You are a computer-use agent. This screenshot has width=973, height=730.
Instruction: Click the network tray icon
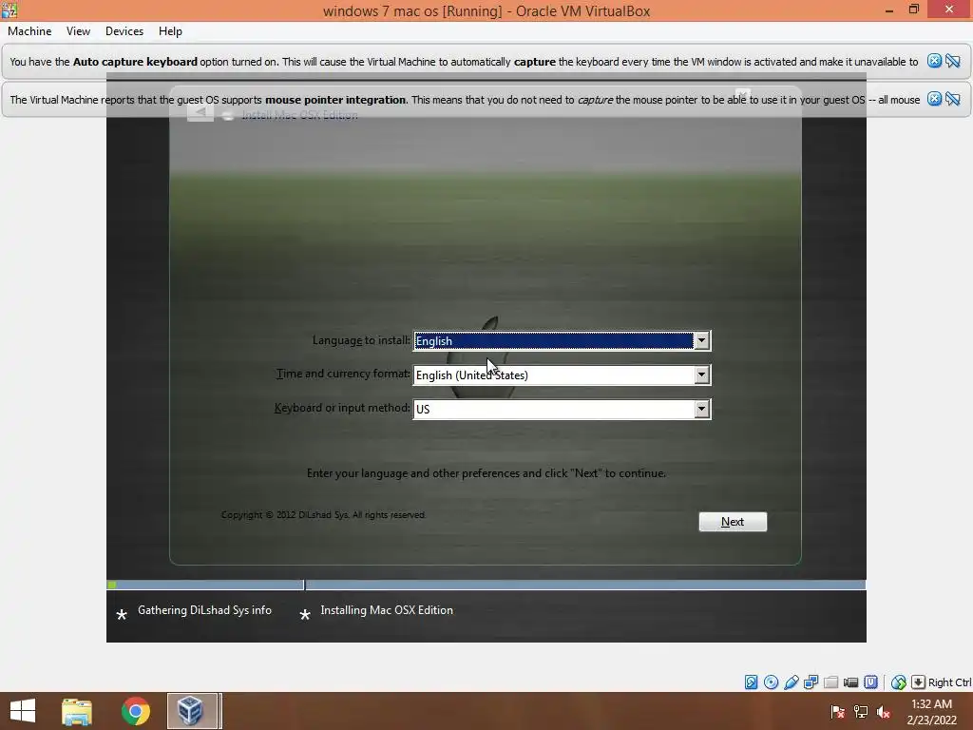point(860,712)
